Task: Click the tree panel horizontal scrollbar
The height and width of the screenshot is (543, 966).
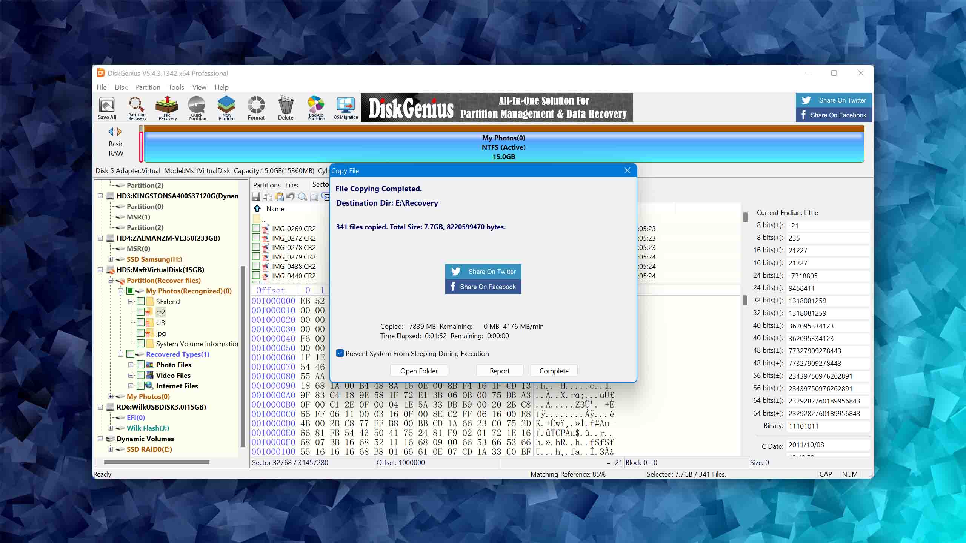Action: pos(157,462)
